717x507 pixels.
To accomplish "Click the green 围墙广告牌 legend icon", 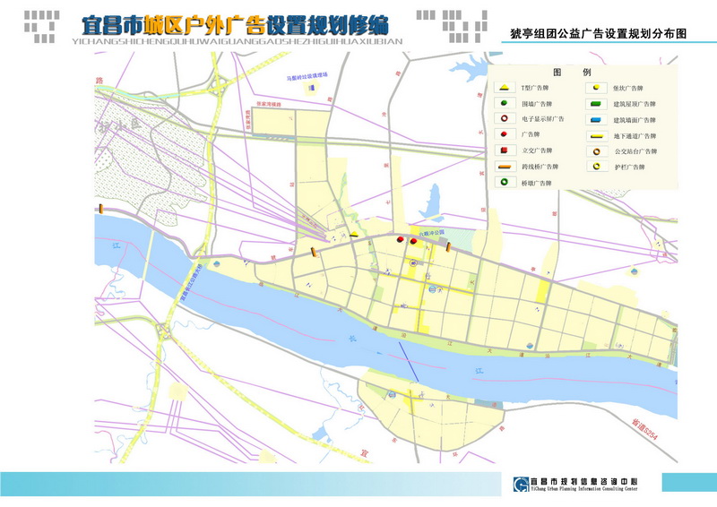I will point(505,104).
